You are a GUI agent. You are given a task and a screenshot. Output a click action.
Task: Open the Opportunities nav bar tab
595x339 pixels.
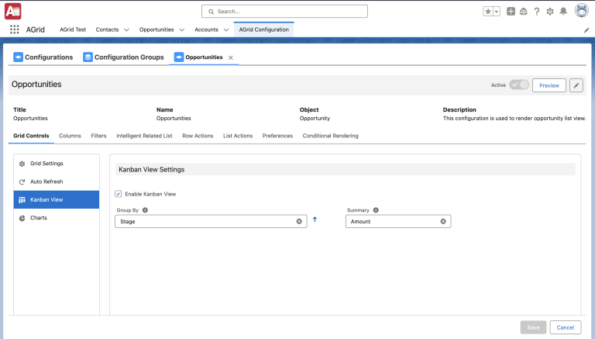click(156, 29)
